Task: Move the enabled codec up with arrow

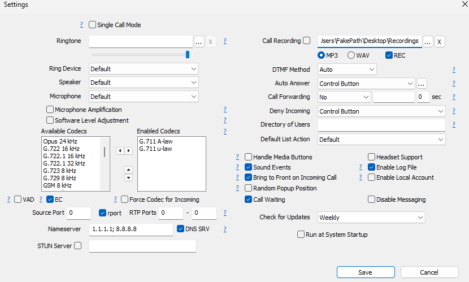Action: pos(128,169)
